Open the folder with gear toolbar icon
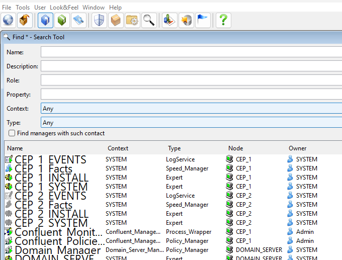The image size is (342, 260). click(132, 20)
